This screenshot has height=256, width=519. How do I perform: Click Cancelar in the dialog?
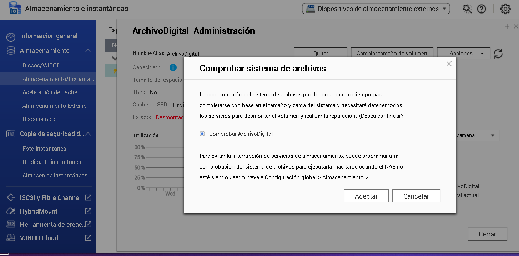(416, 196)
